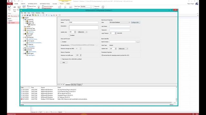Click the Paste toolbar icon
The width and height of the screenshot is (206, 115).
click(x=54, y=15)
